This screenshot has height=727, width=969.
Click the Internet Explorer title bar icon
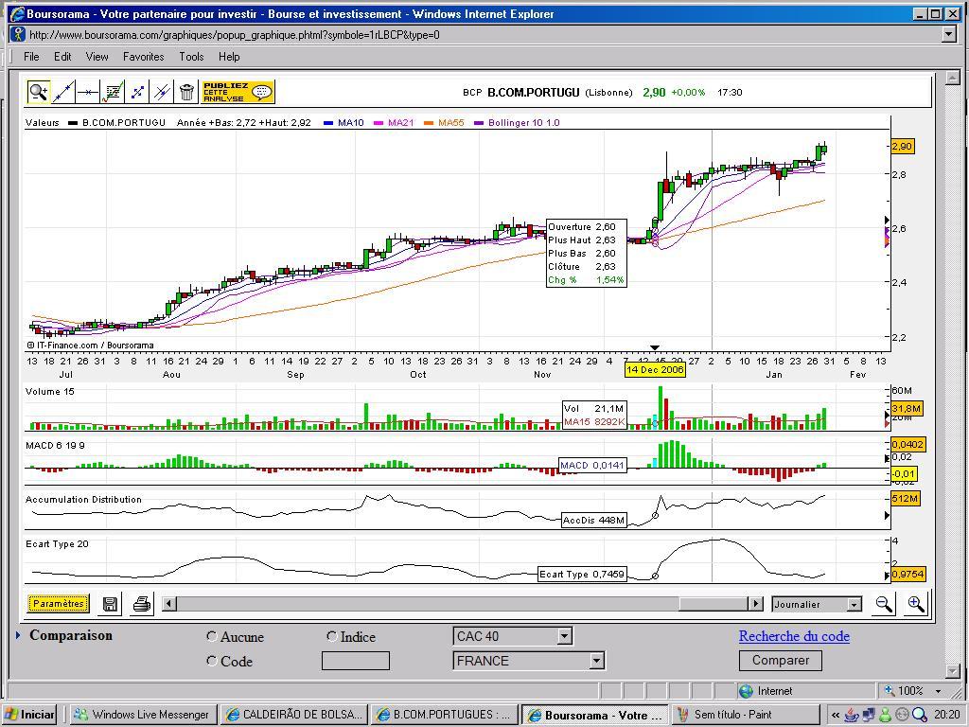pyautogui.click(x=17, y=13)
